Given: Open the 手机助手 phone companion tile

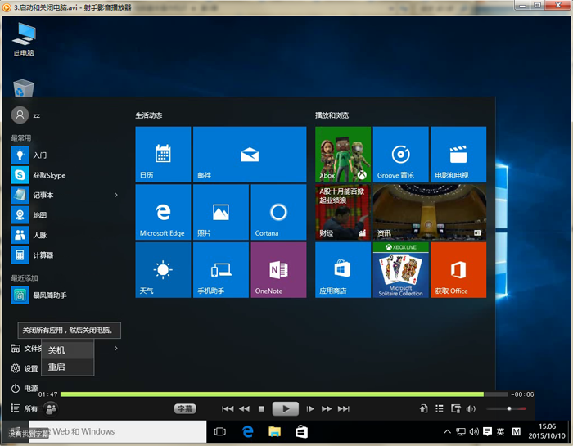Looking at the screenshot, I should tap(221, 269).
